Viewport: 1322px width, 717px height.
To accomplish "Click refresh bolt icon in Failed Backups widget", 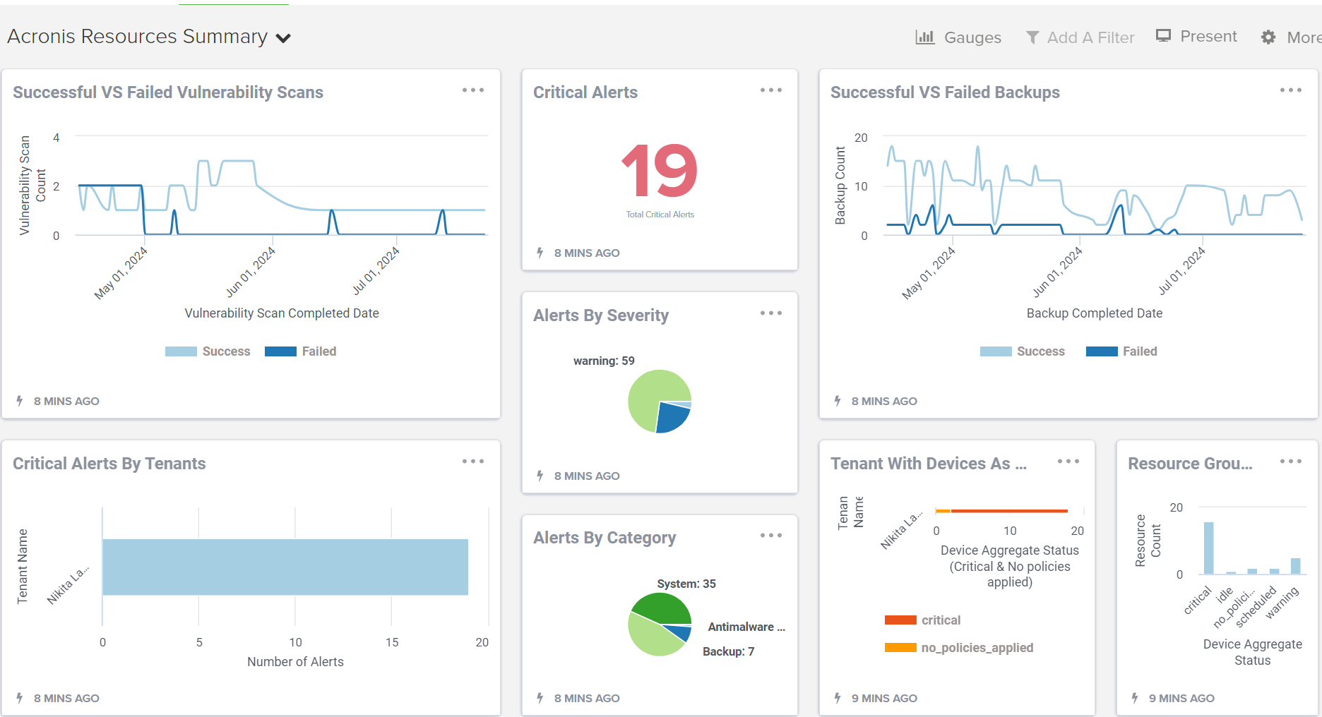I will [x=838, y=401].
